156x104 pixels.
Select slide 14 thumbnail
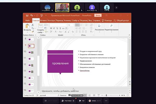click(31, 78)
